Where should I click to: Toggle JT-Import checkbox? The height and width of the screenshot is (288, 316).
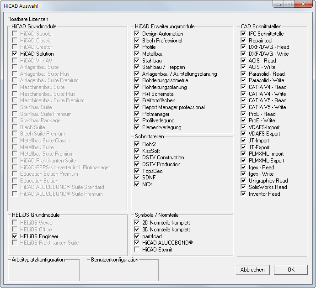pyautogui.click(x=243, y=141)
